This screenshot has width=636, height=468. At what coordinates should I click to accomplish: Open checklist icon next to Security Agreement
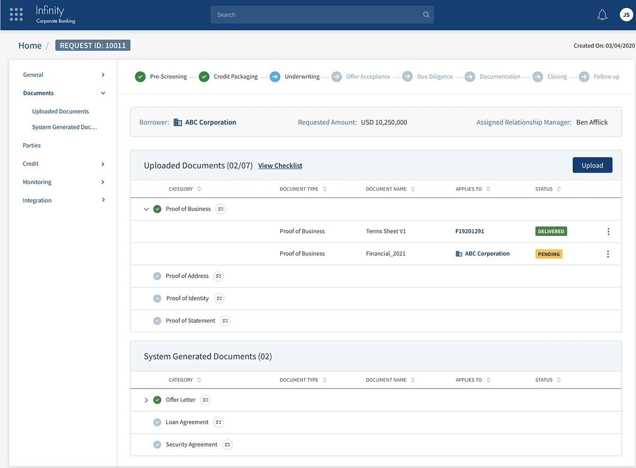227,445
